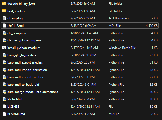
Task: Click the kuro_gltf_to_meshes Python icon
Action: coord(4,55)
